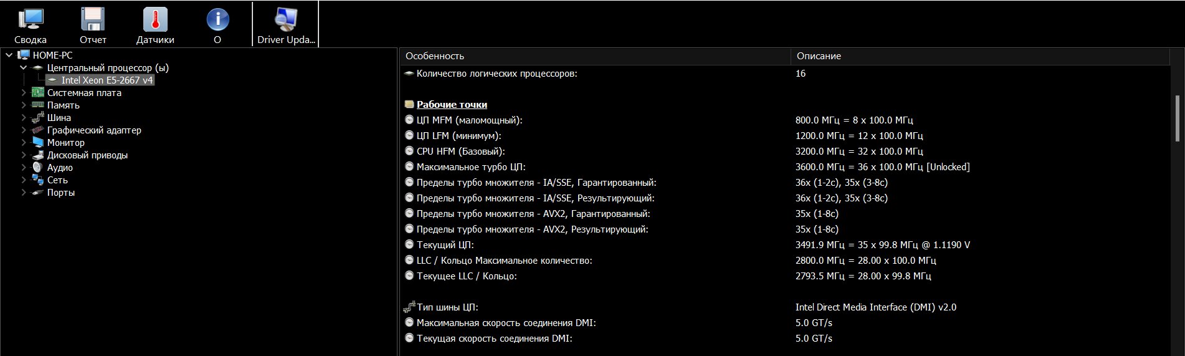The height and width of the screenshot is (356, 1185).
Task: Click the Особенность column header
Action: click(435, 56)
